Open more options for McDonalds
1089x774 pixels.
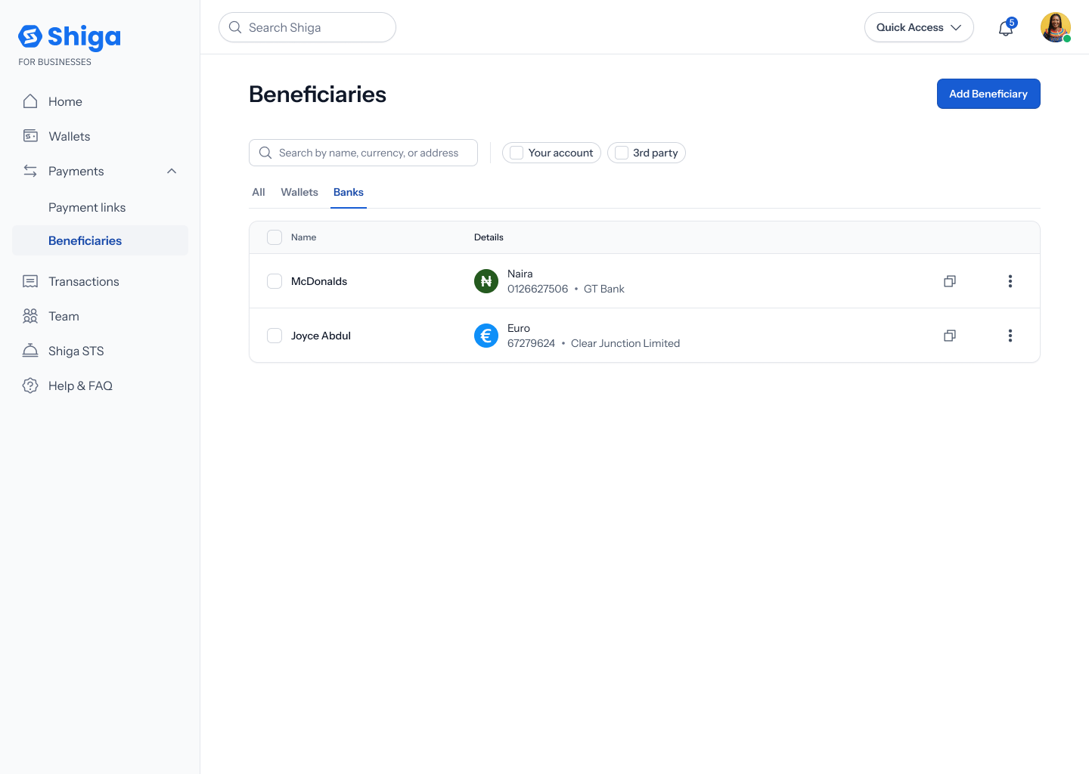tap(1010, 281)
